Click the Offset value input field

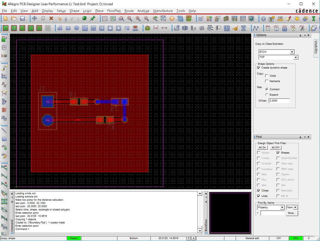(279, 101)
